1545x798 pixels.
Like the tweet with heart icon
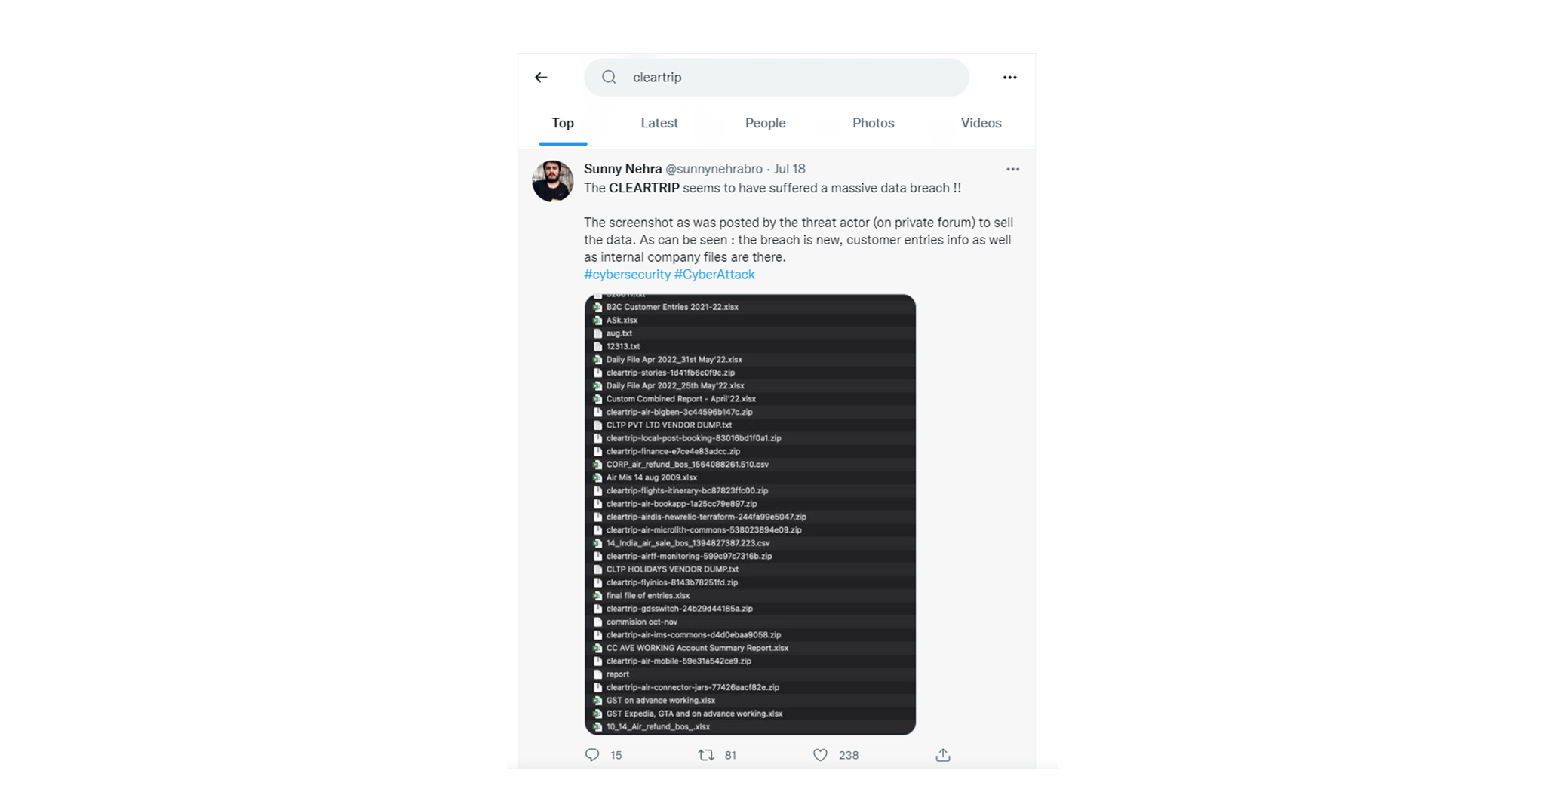[x=820, y=755]
